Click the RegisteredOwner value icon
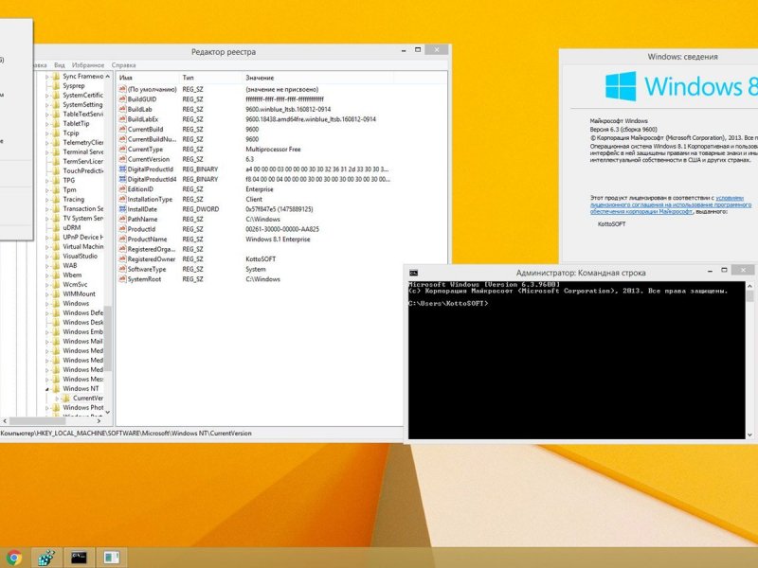Screen dimensions: 758x568 click(x=122, y=259)
